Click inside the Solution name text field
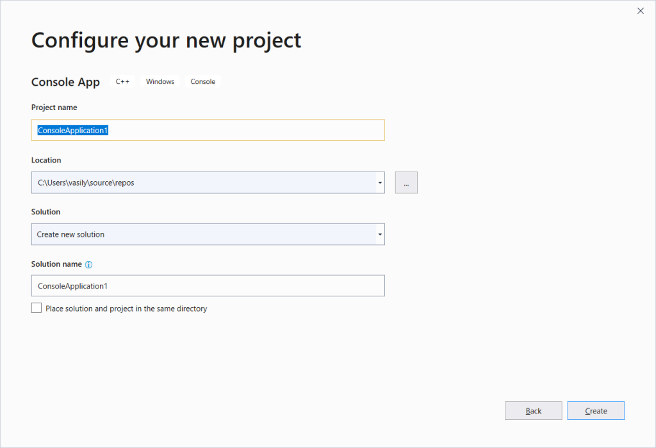 [208, 286]
